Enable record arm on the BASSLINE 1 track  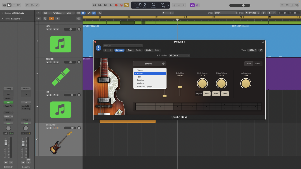click(55, 128)
